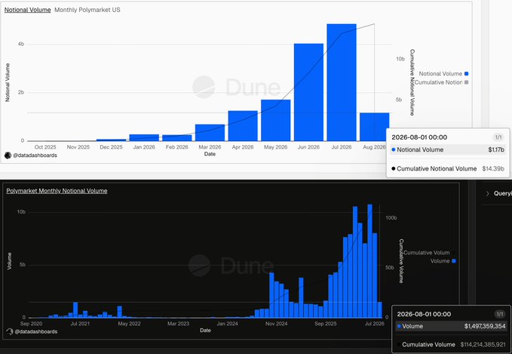Expand the chevron next to "Queryi"
Viewport: 512px width, 354px height.
487,193
